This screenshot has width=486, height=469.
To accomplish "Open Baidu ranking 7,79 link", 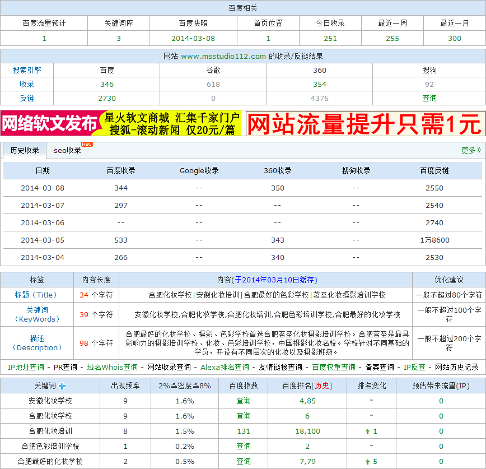I will (x=307, y=462).
